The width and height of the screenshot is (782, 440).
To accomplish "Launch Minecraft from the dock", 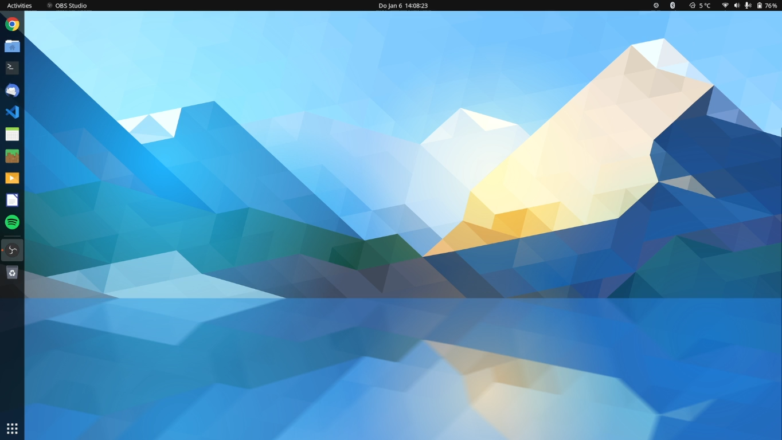I will pos(12,156).
